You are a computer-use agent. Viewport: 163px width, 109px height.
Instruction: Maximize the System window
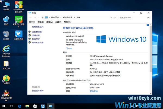(x=141, y=13)
